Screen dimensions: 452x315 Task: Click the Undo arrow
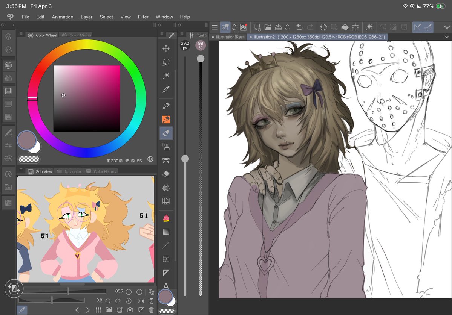click(x=299, y=27)
